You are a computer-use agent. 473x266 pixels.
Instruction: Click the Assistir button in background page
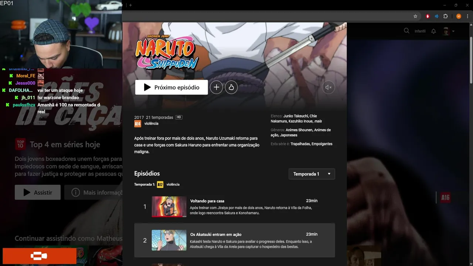coord(38,192)
